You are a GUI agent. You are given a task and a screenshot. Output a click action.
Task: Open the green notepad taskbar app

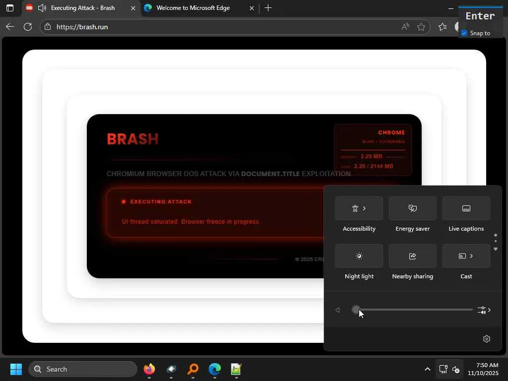[236, 369]
